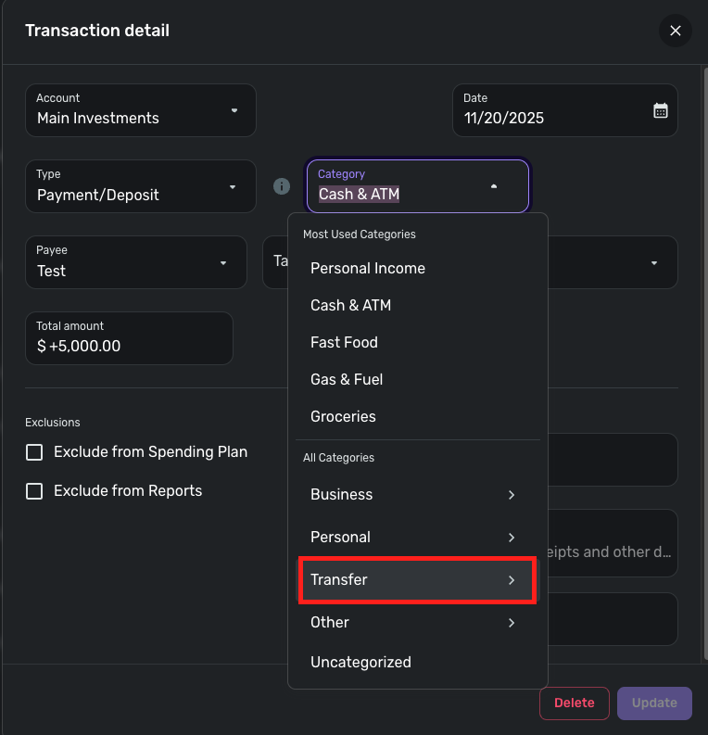The image size is (708, 735).
Task: Select Personal Income from most used
Action: 368,269
